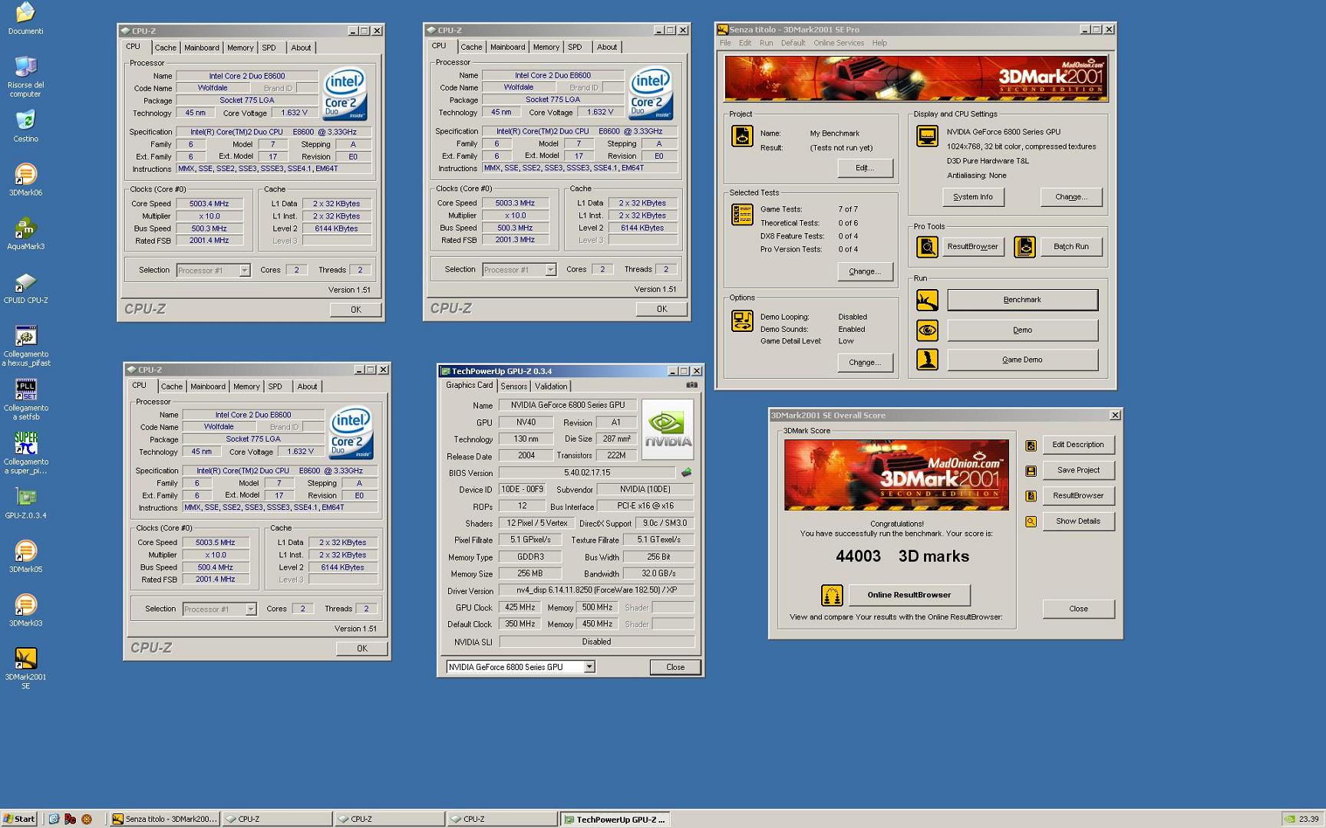Open Collegamento a hexus_pifast shortcut

click(25, 336)
